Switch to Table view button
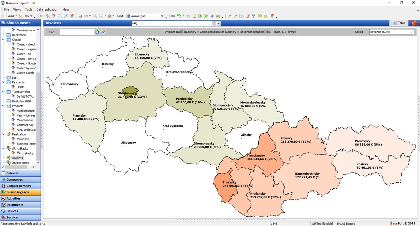 click(x=399, y=23)
